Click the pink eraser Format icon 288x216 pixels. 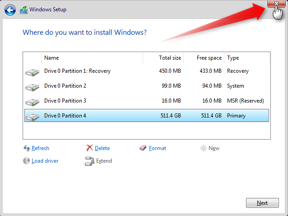point(143,148)
